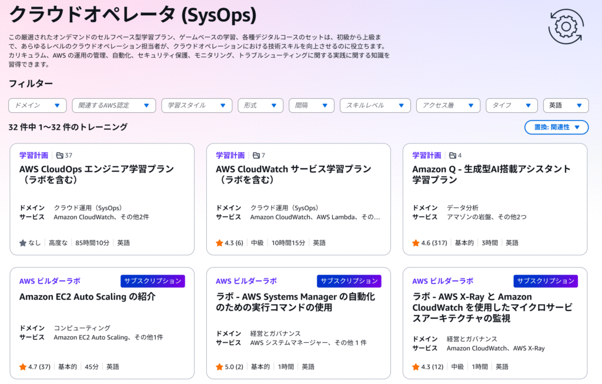Screen dimensions: 602x384
Task: Open the 英語 language filter dropdown
Action: coord(566,105)
